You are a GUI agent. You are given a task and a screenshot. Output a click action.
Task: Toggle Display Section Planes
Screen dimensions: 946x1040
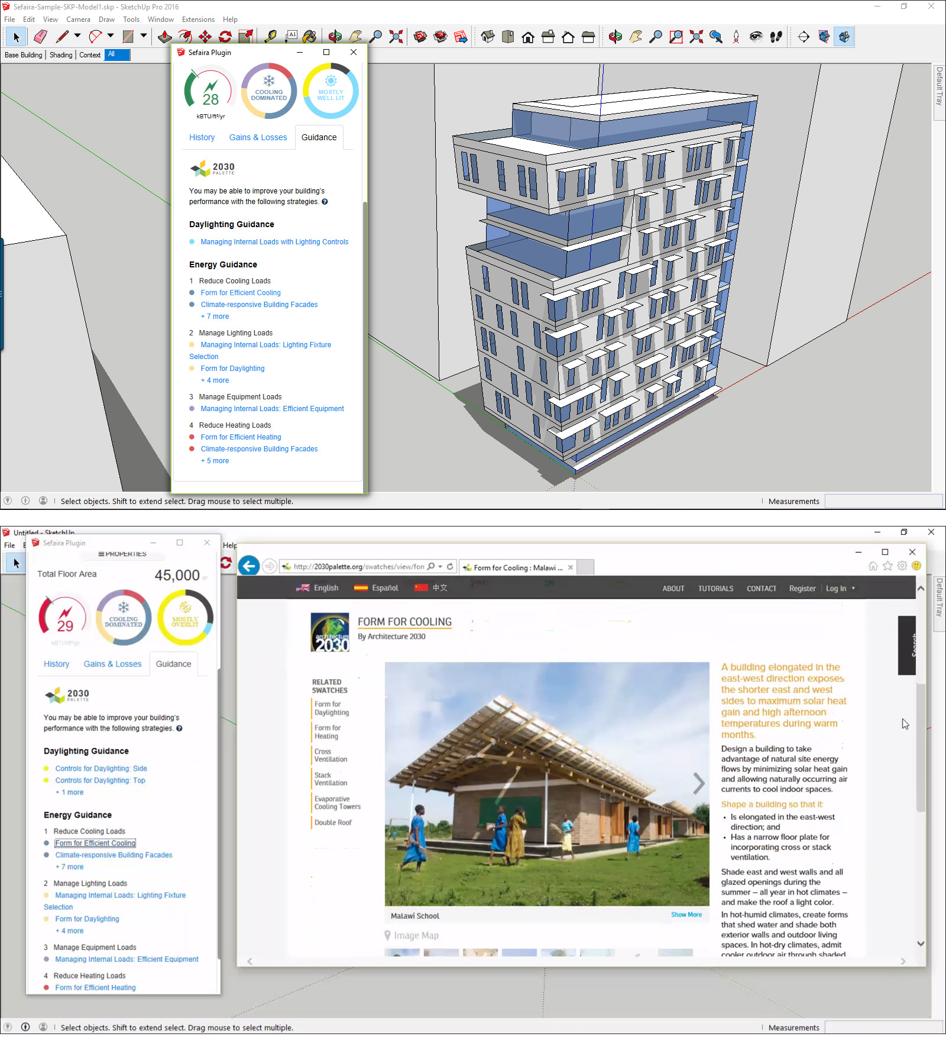tap(823, 37)
